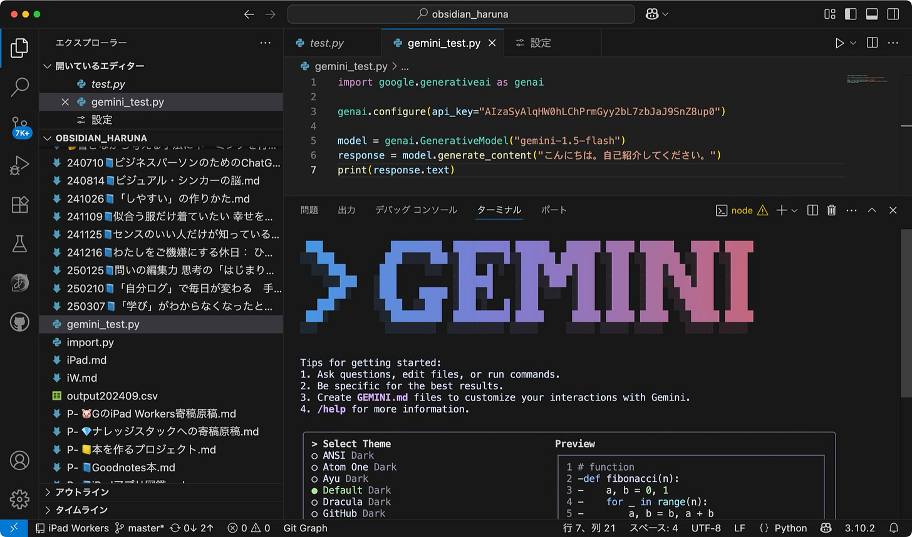
Task: Open new terminal launch profile dropdown
Action: coord(795,210)
